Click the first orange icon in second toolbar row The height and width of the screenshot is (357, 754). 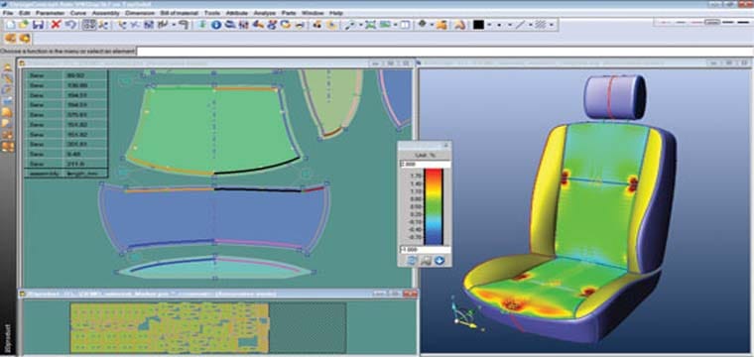(x=11, y=38)
